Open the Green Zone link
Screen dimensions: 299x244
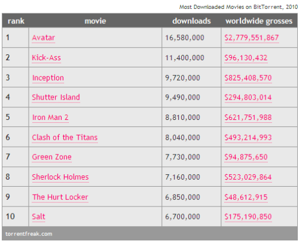pos(52,157)
